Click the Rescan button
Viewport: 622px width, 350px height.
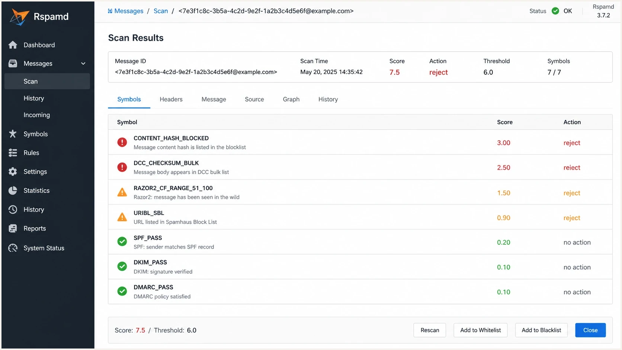tap(430, 330)
